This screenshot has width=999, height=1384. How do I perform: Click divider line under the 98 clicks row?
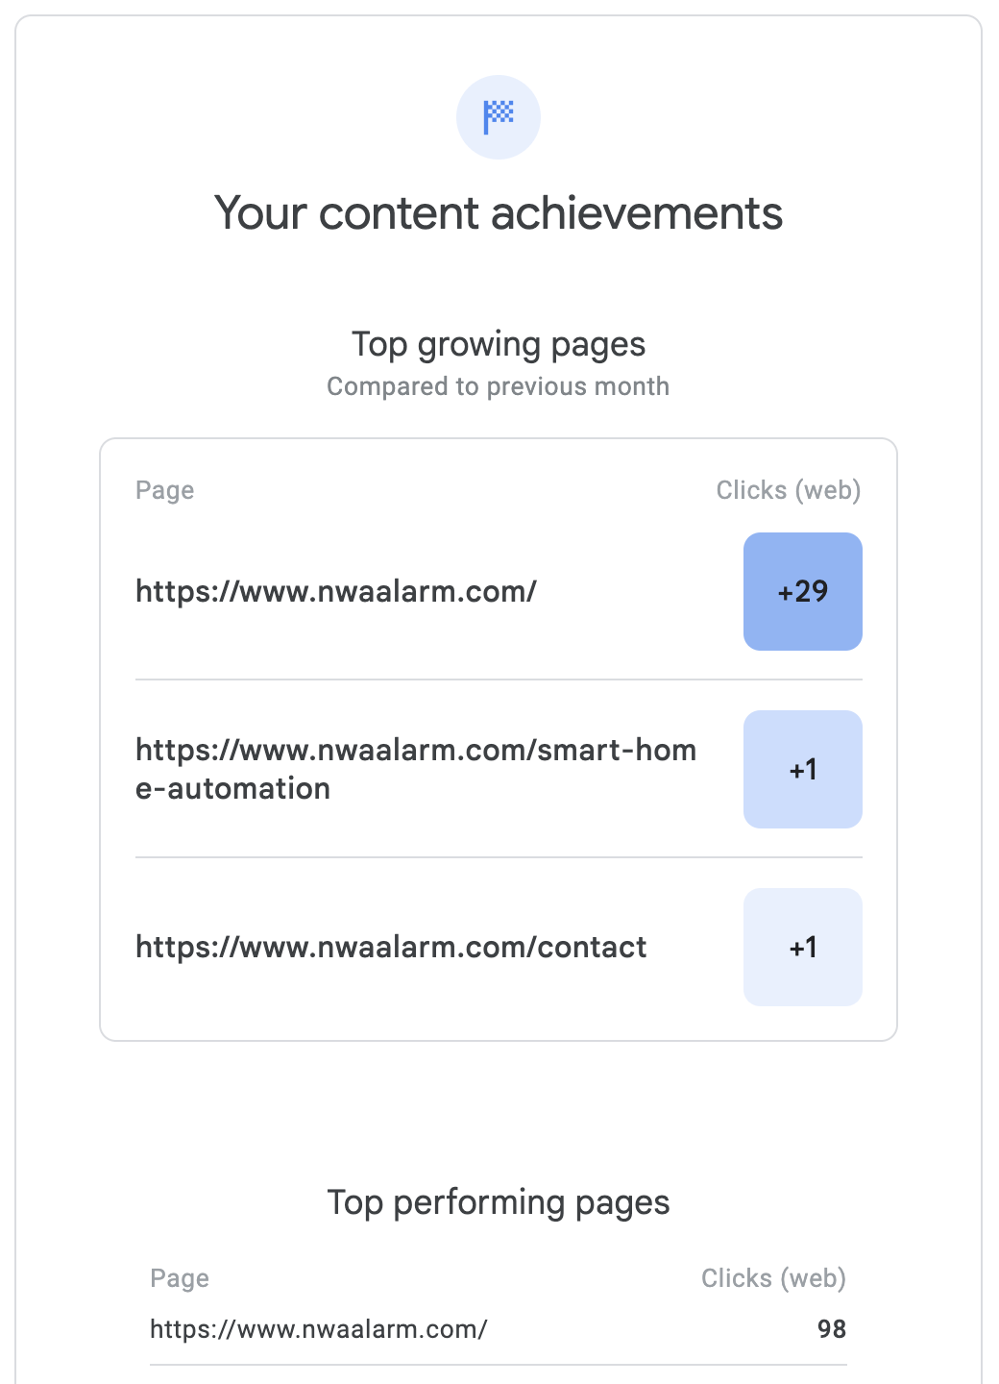click(499, 1365)
